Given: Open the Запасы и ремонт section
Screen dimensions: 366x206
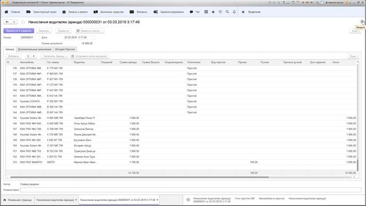Looking at the screenshot, I should pyautogui.click(x=75, y=11).
